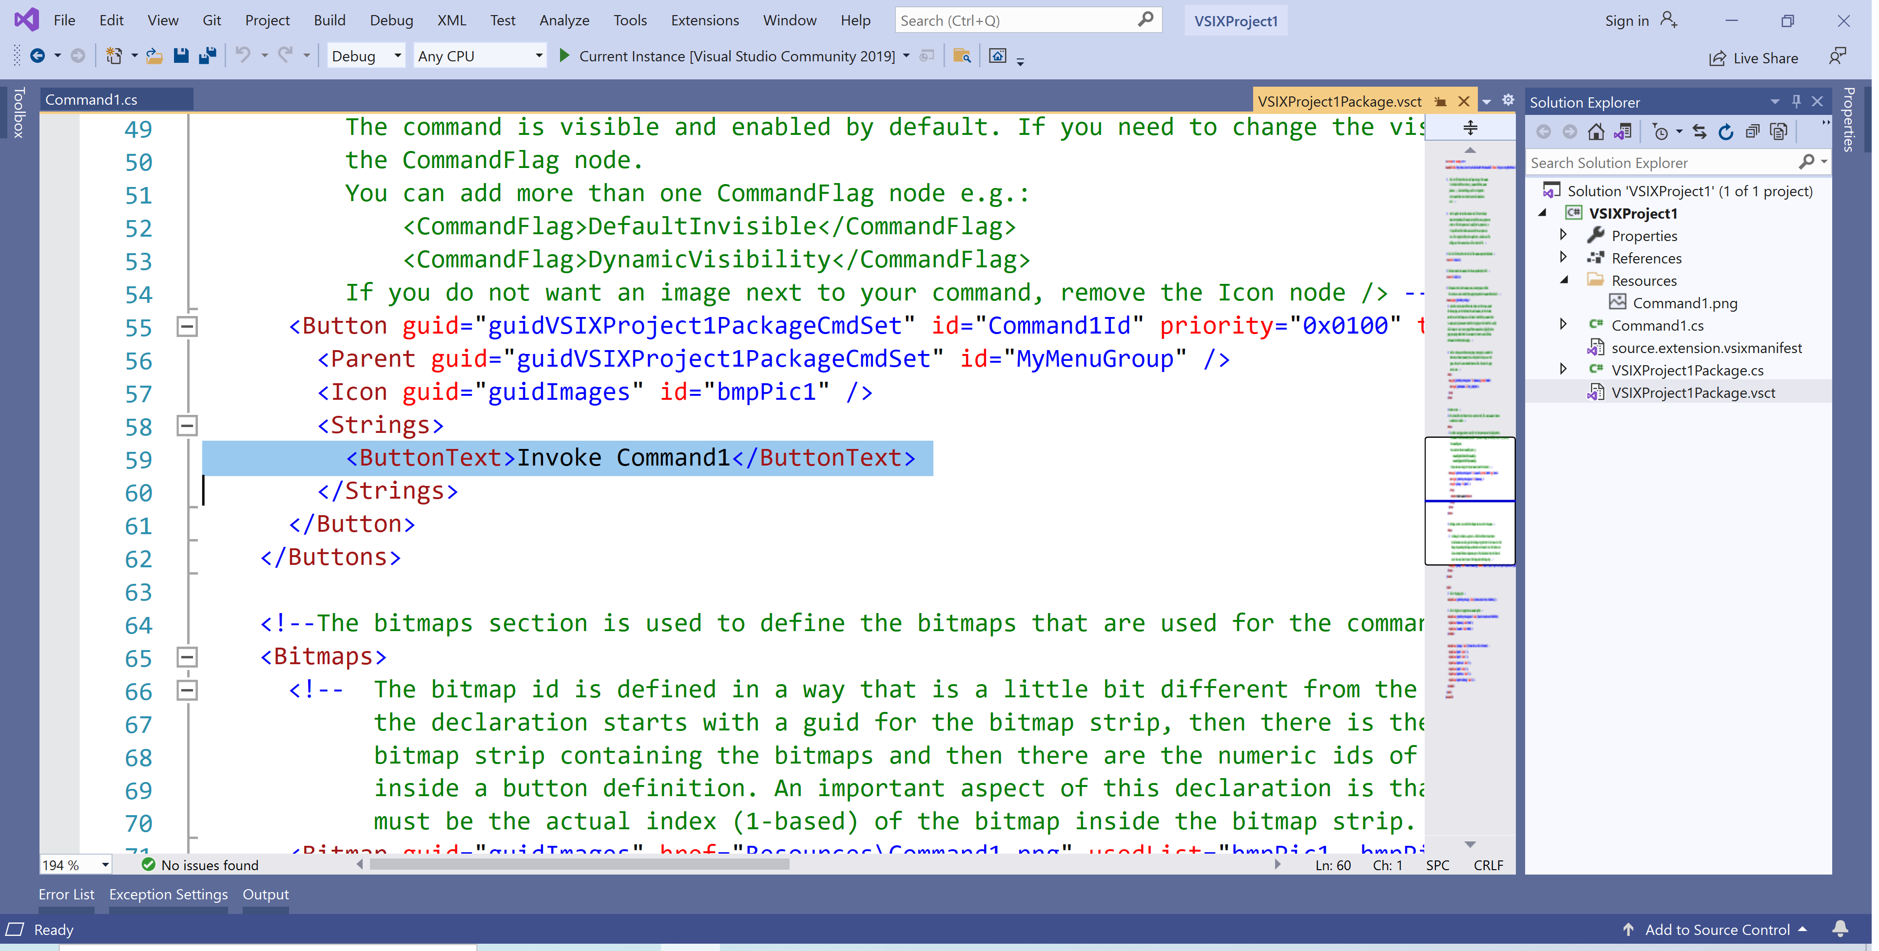Open the Extensions menu
The width and height of the screenshot is (1879, 951).
(x=705, y=20)
